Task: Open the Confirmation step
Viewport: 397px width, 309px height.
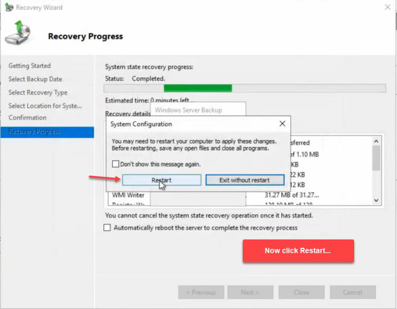Action: [x=27, y=118]
